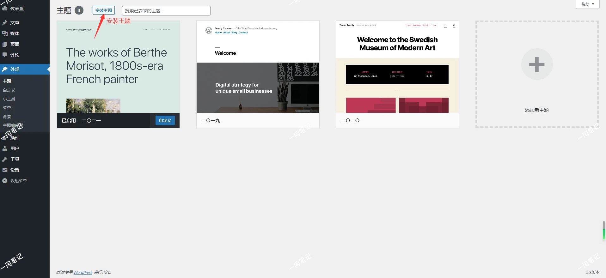
Task: Follow the WordPress link in footer
Action: (x=83, y=272)
